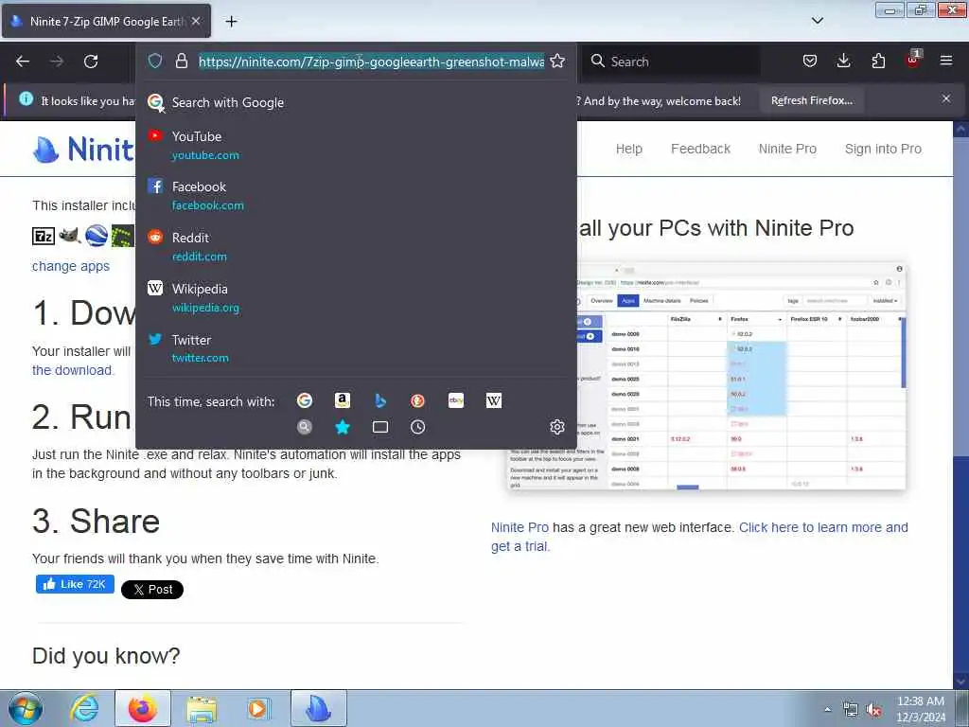Click the page vertical scrollbar
This screenshot has height=727, width=969.
point(961,405)
